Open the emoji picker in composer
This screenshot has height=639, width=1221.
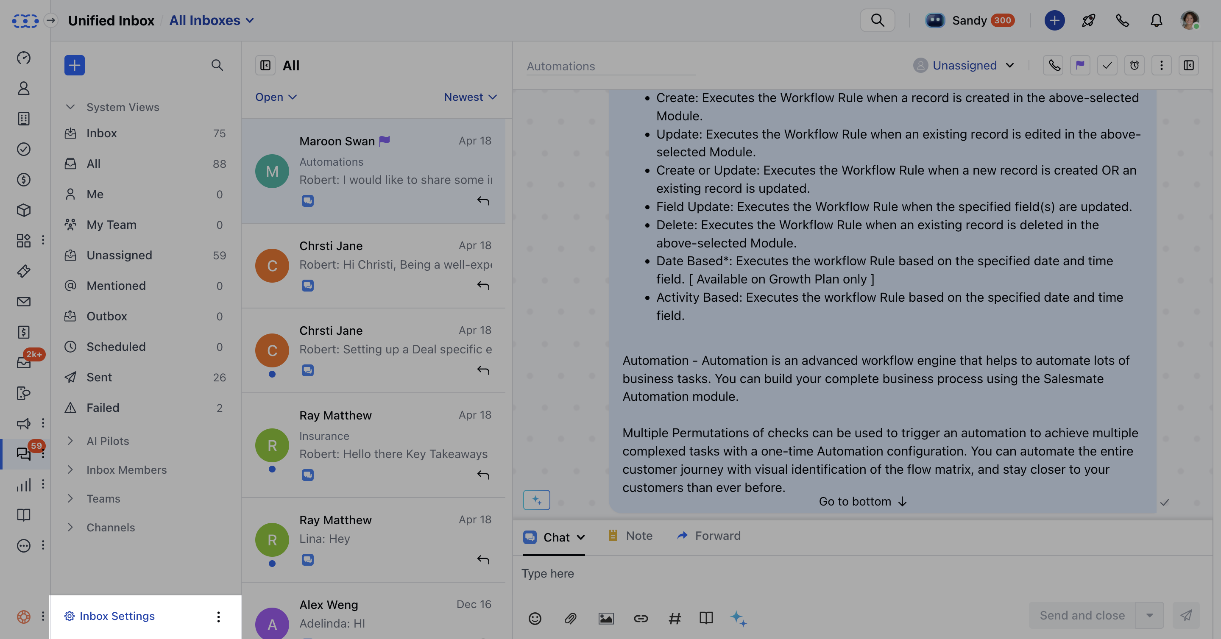click(x=535, y=618)
